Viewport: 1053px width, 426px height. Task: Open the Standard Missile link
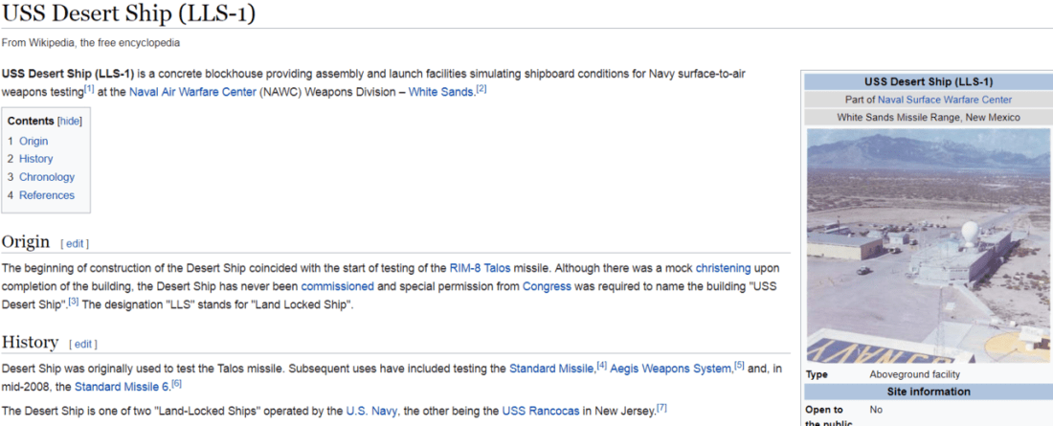[551, 369]
